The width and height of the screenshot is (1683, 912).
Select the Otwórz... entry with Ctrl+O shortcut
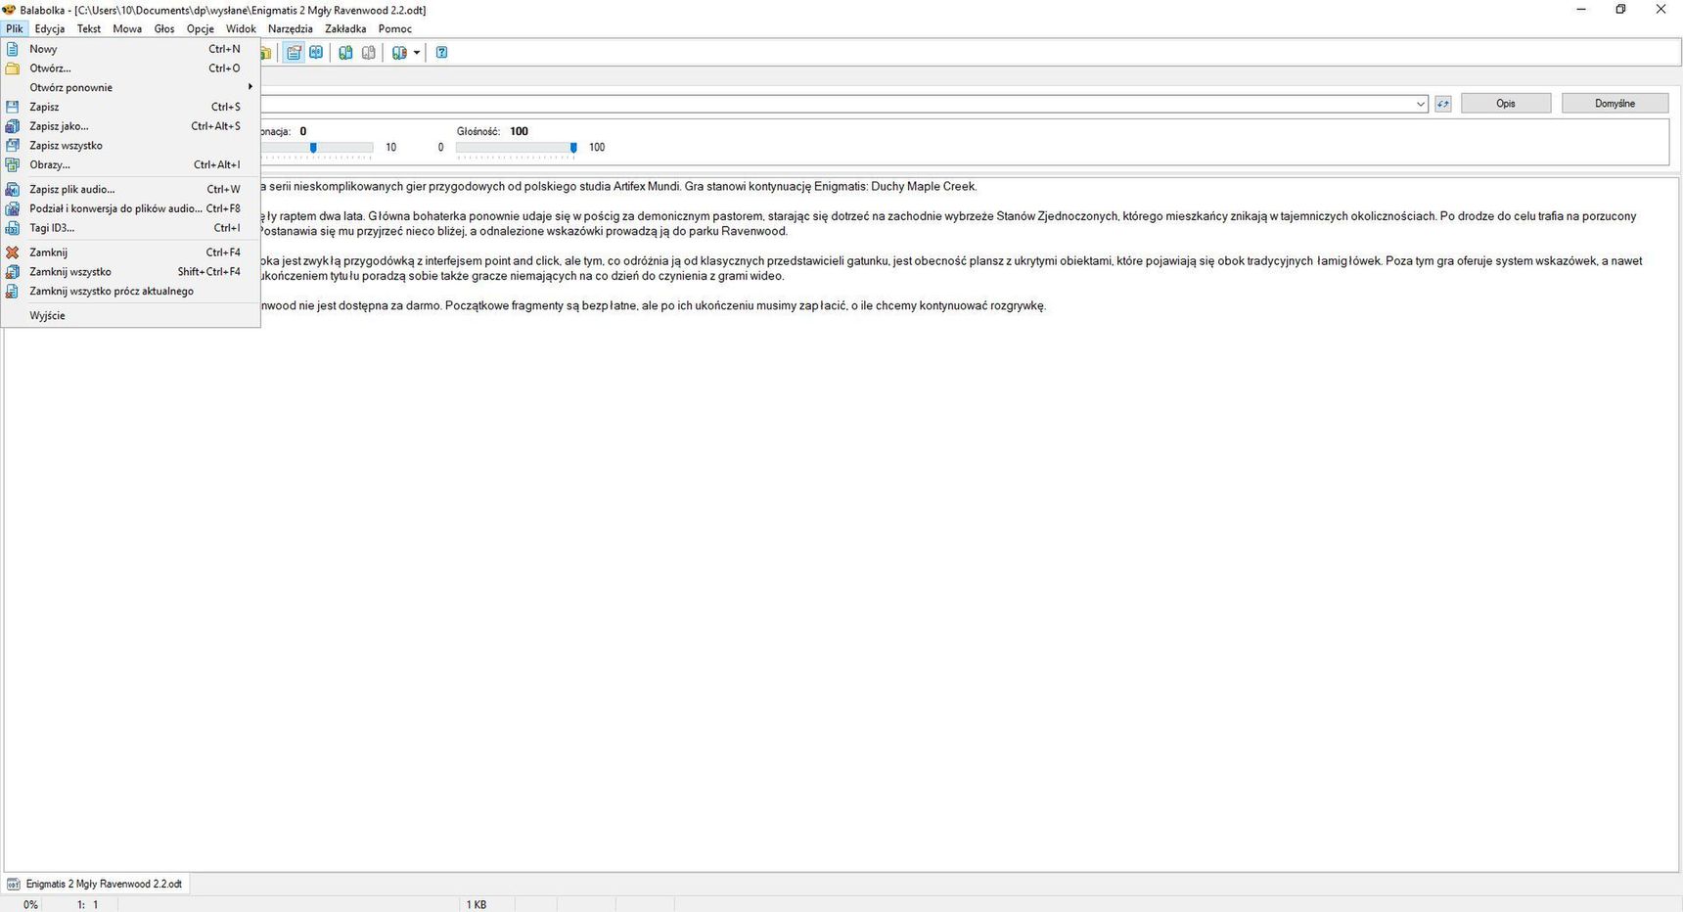pyautogui.click(x=130, y=68)
